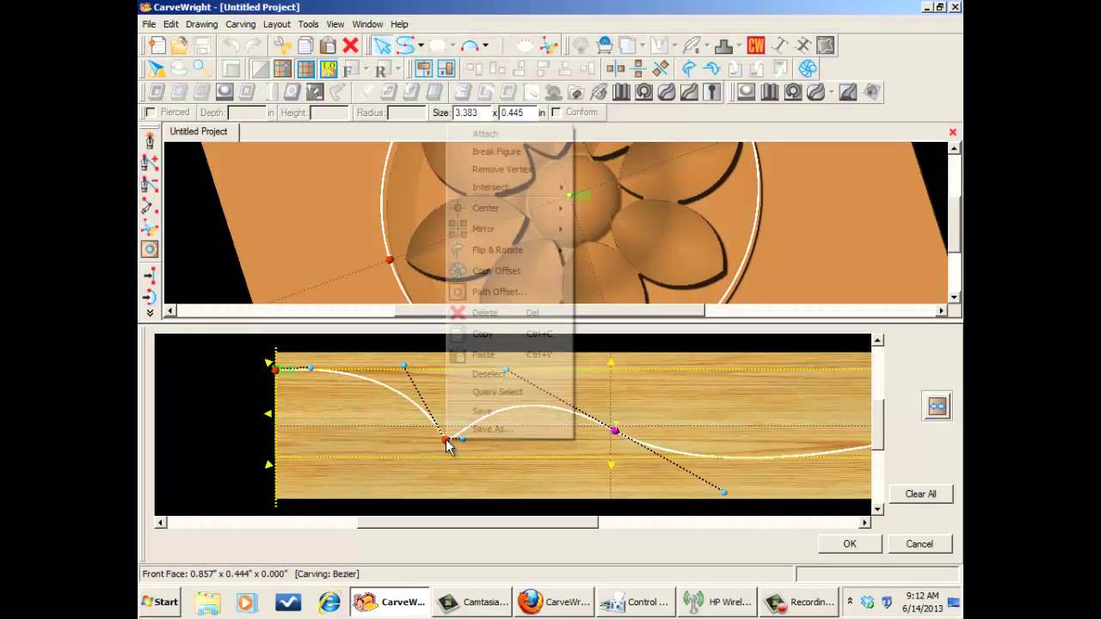
Task: Open the feather tool dropdown arrow
Action: point(706,46)
